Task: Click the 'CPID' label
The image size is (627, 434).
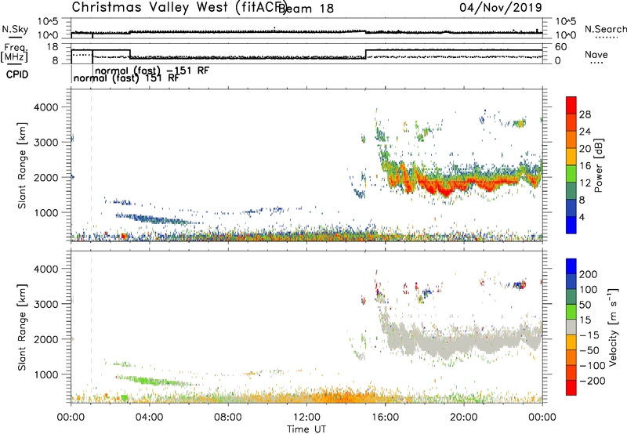Action: coord(17,74)
